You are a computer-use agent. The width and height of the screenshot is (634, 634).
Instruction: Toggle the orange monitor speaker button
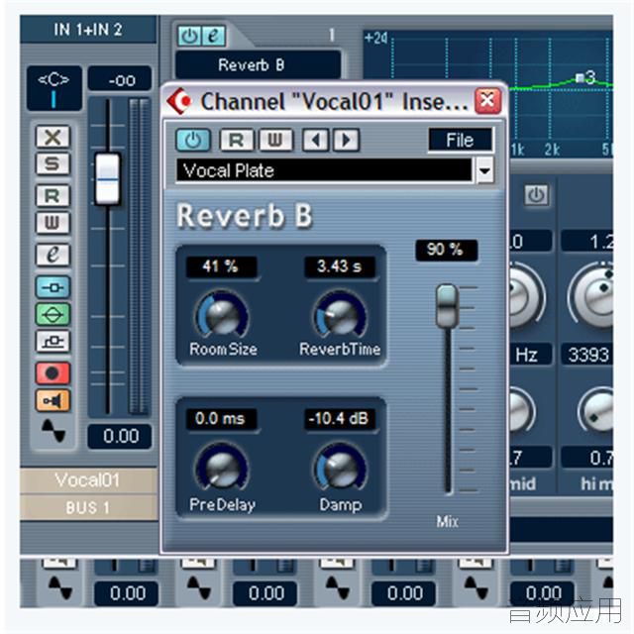point(53,400)
